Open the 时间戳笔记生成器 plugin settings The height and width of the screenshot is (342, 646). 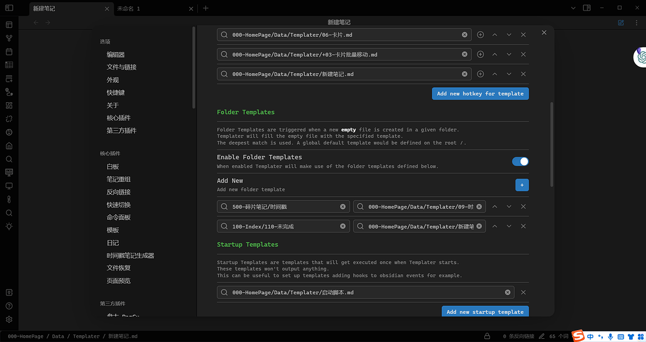(x=130, y=255)
